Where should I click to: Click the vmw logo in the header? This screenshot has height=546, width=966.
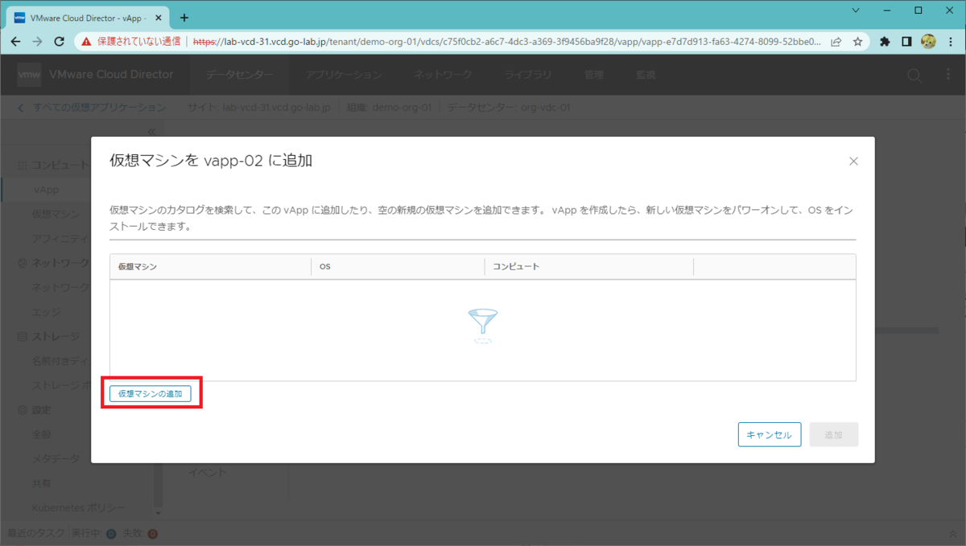(x=29, y=74)
